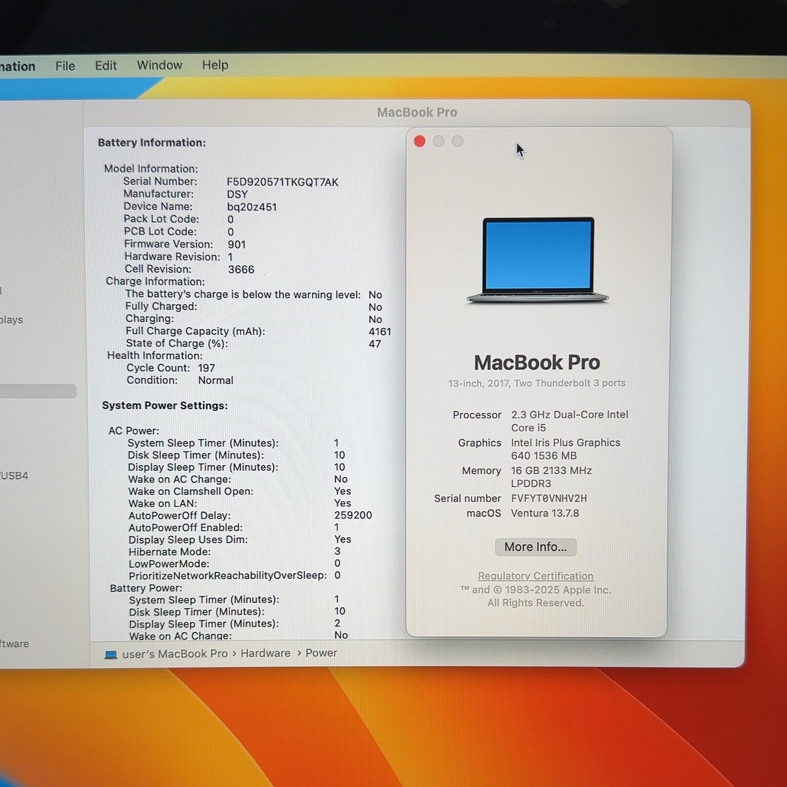Click the "Wake on LAN:" label

pos(163,503)
